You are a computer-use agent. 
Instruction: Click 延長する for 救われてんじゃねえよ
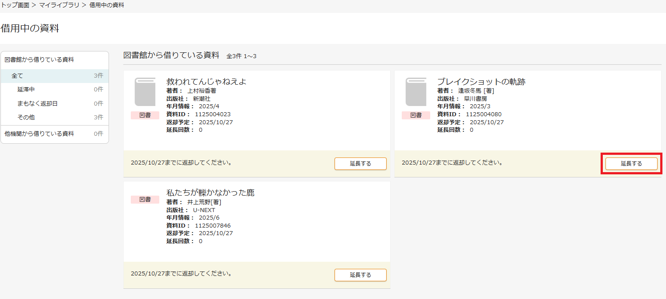tap(360, 163)
